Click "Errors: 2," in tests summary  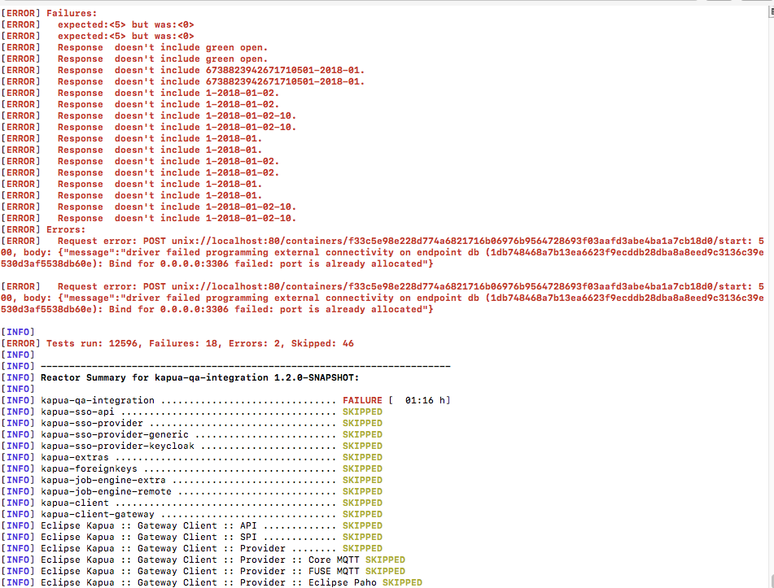coord(256,344)
